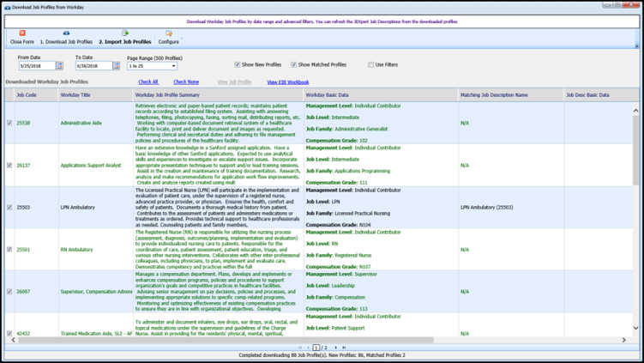Click the scroll left arrow
The width and height of the screenshot is (644, 363).
[13, 340]
